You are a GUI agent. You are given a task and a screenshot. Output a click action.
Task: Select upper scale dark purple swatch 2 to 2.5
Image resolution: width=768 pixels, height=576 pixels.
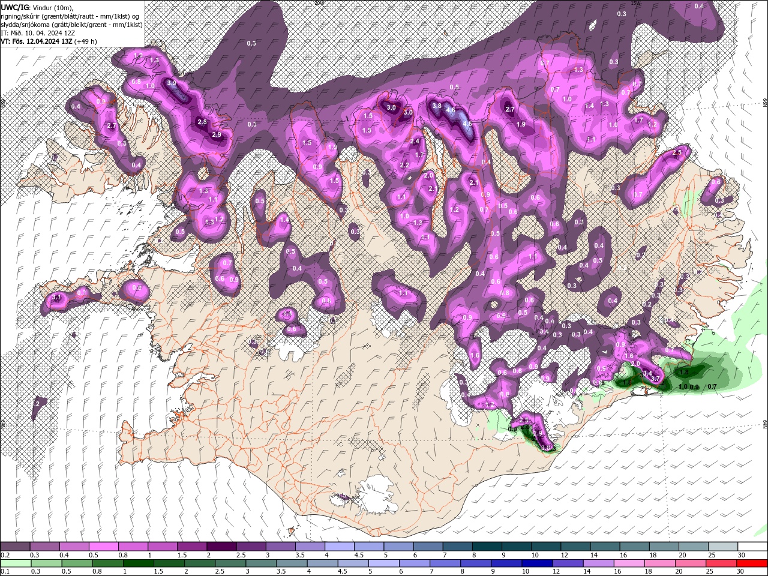pyautogui.click(x=221, y=547)
